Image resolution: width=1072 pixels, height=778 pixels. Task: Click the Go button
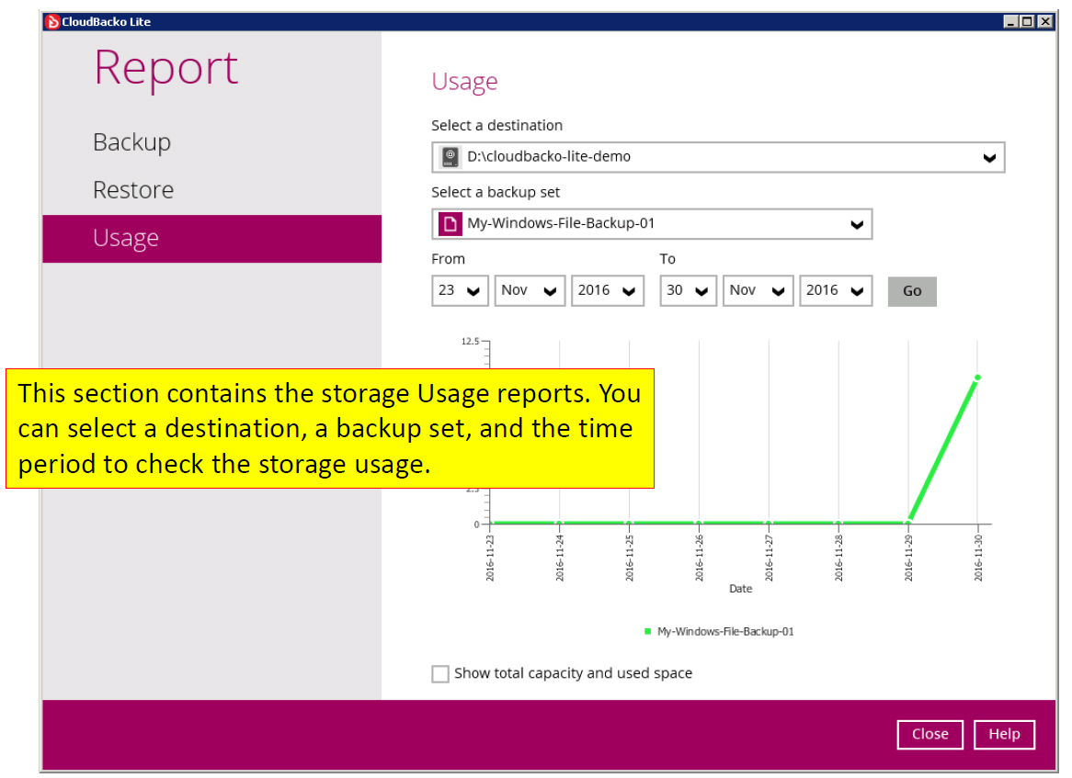[x=912, y=292]
